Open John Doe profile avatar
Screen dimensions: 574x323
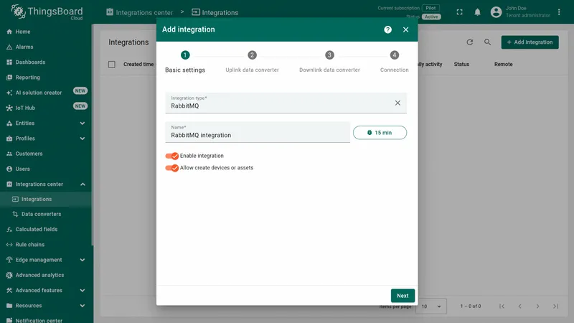496,12
